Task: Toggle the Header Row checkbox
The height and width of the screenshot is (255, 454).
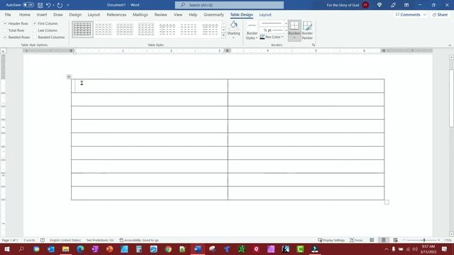Action: pos(5,23)
